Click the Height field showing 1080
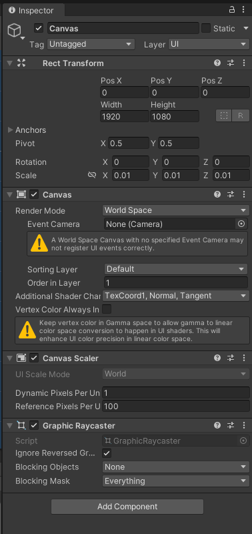The image size is (252, 534). point(175,116)
